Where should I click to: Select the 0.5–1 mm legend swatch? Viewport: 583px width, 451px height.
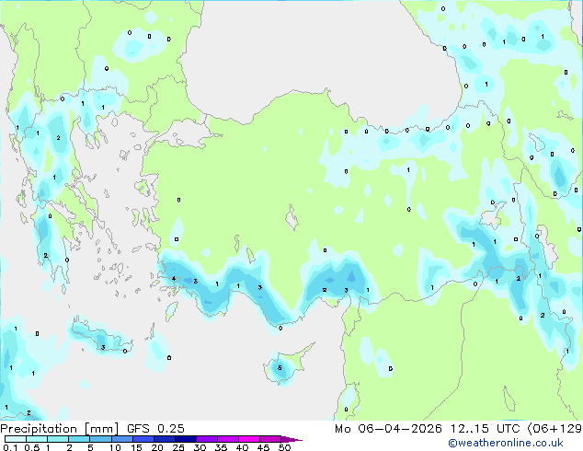37,439
